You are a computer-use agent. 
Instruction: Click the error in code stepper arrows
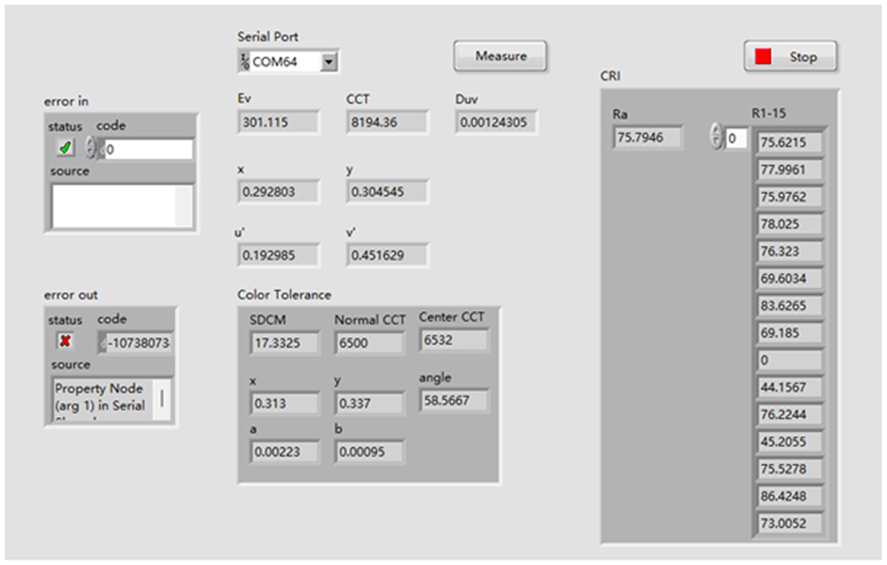click(90, 148)
